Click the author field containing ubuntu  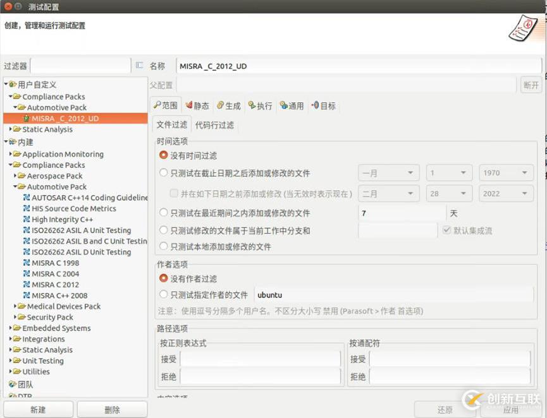click(394, 295)
